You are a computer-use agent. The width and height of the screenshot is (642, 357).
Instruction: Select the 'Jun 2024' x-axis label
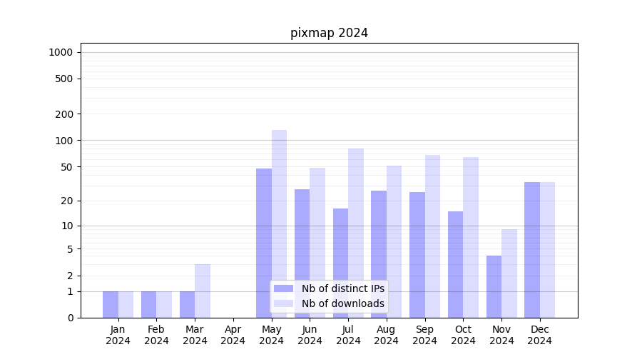pos(310,335)
